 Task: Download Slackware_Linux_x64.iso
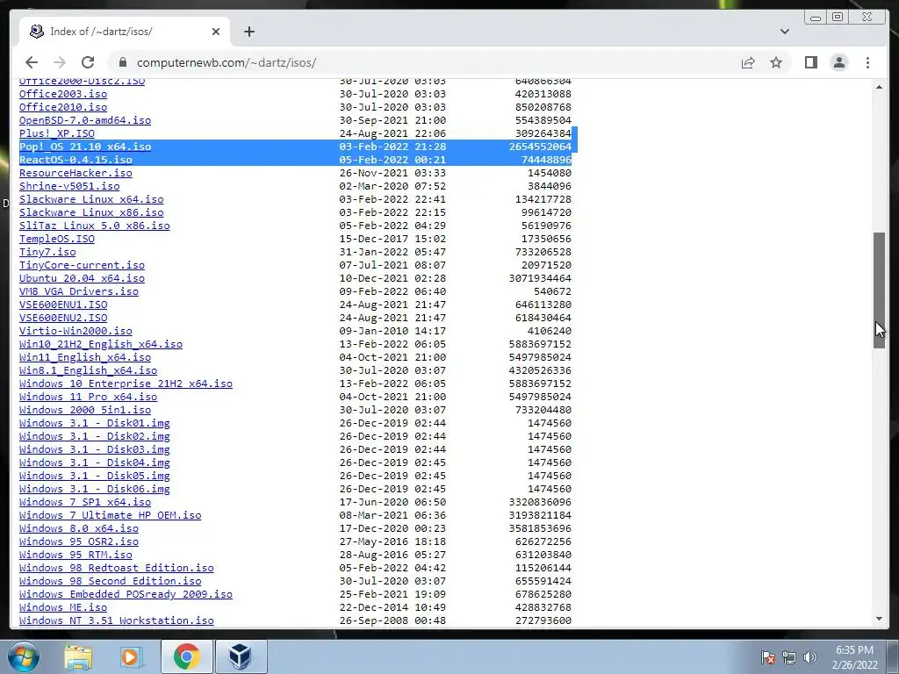click(x=91, y=199)
